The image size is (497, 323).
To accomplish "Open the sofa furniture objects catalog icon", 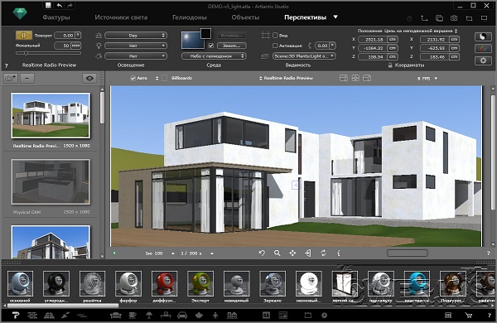I will click(115, 315).
